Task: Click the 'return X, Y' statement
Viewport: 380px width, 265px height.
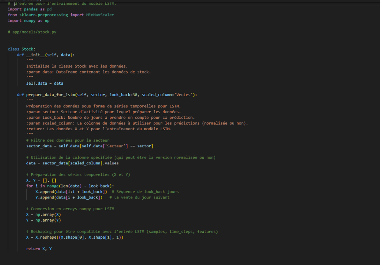Action: [x=39, y=248]
